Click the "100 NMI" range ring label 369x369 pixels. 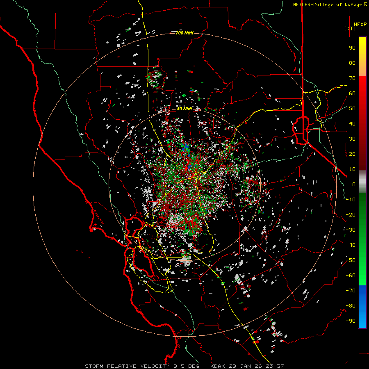184,33
